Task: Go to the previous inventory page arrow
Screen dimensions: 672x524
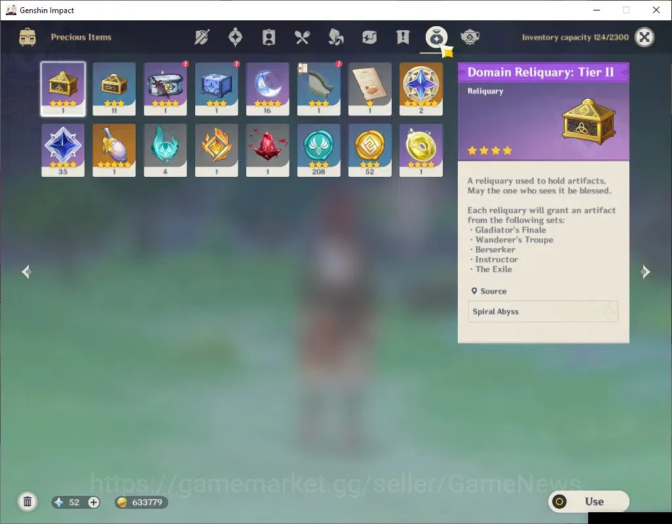Action: click(x=27, y=272)
